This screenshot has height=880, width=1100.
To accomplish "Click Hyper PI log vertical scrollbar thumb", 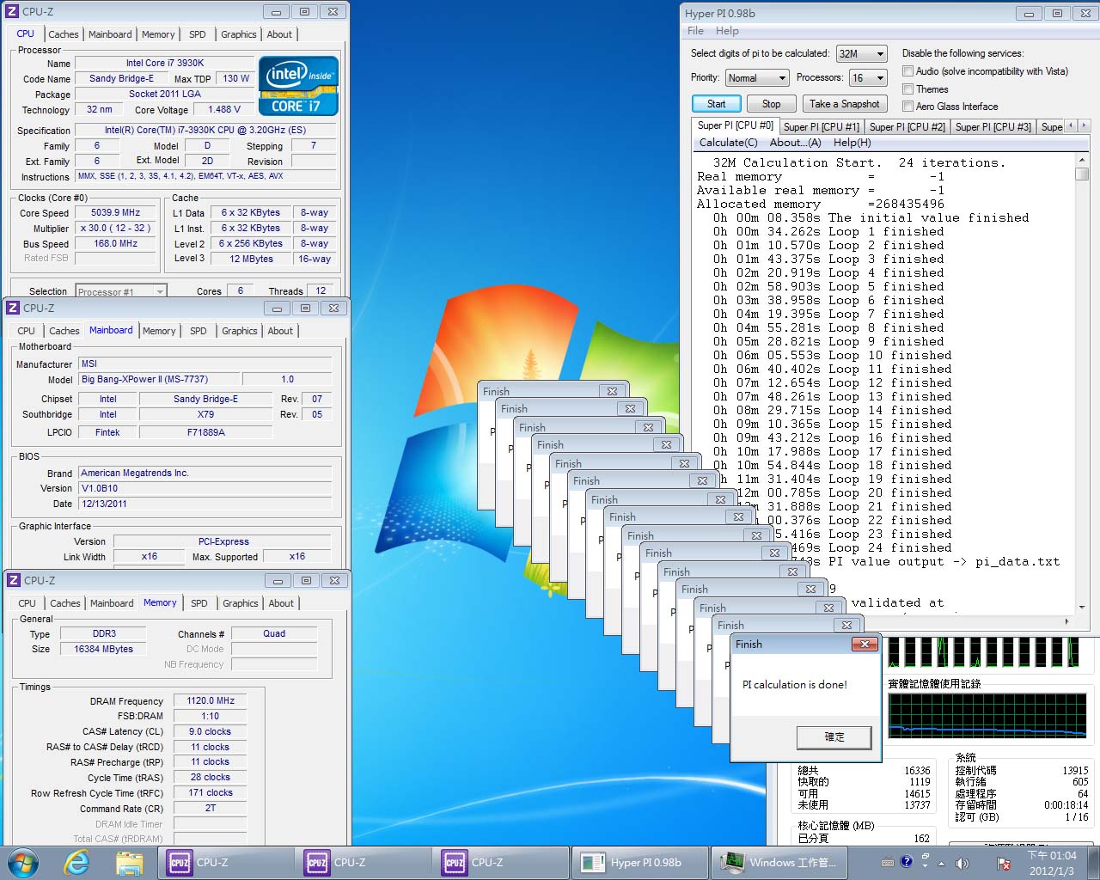I will (1082, 174).
